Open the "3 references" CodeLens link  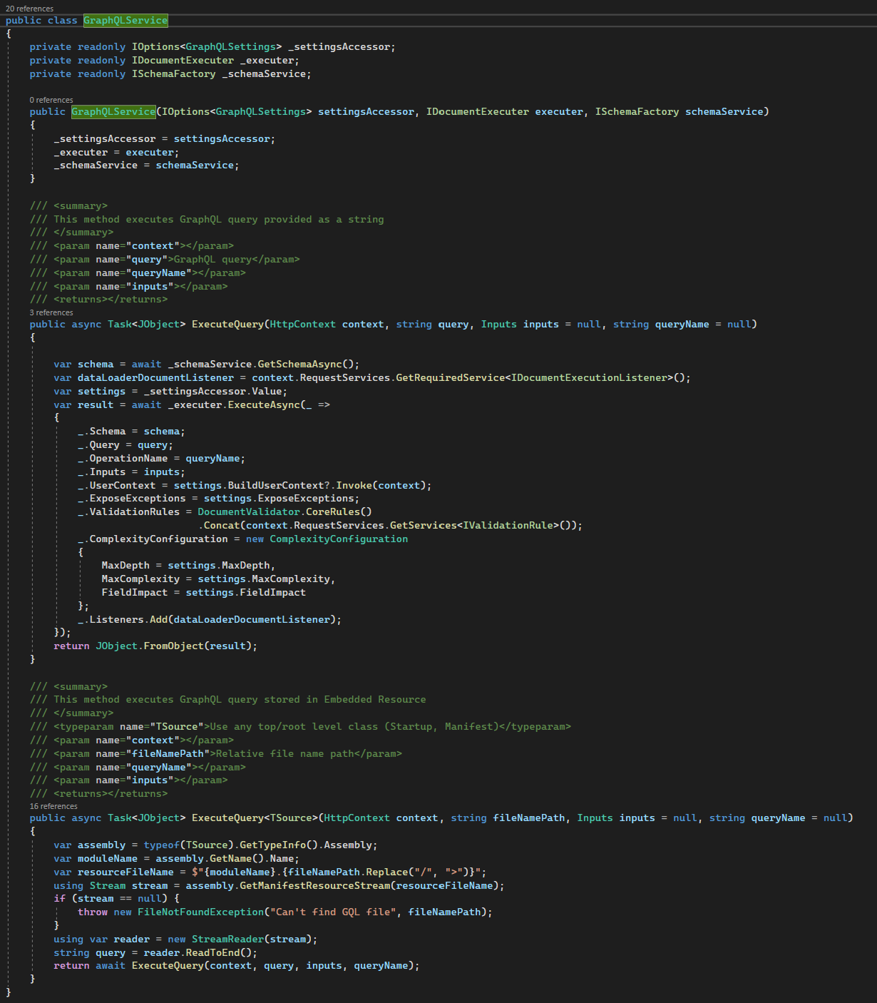coord(51,312)
